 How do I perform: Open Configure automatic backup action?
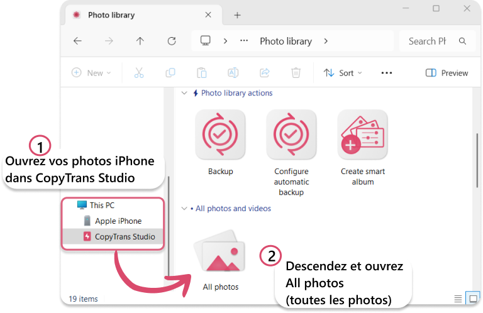click(x=291, y=135)
